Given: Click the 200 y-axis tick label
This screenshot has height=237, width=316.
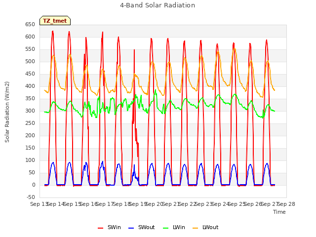Looking at the screenshot, I should 30,136.
